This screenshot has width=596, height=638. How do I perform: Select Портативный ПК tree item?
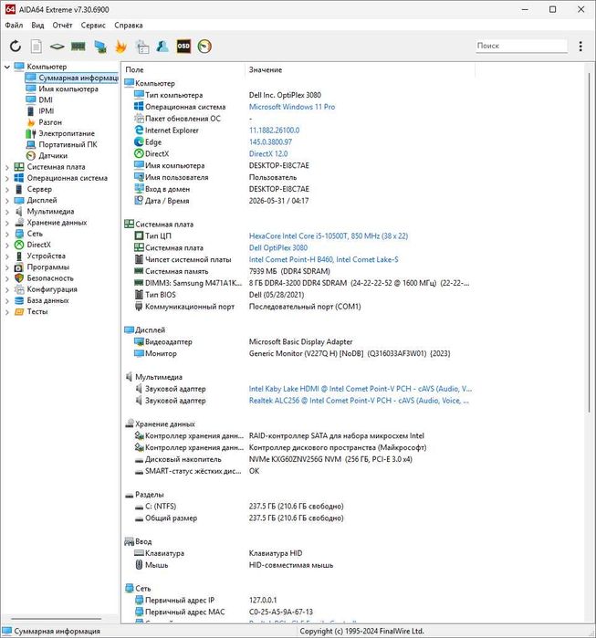(x=68, y=144)
